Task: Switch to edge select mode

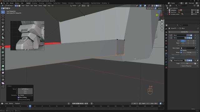Action: click(17, 6)
